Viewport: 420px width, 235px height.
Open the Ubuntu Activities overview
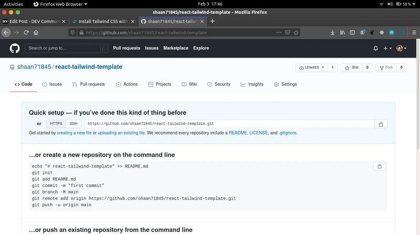tap(13, 4)
